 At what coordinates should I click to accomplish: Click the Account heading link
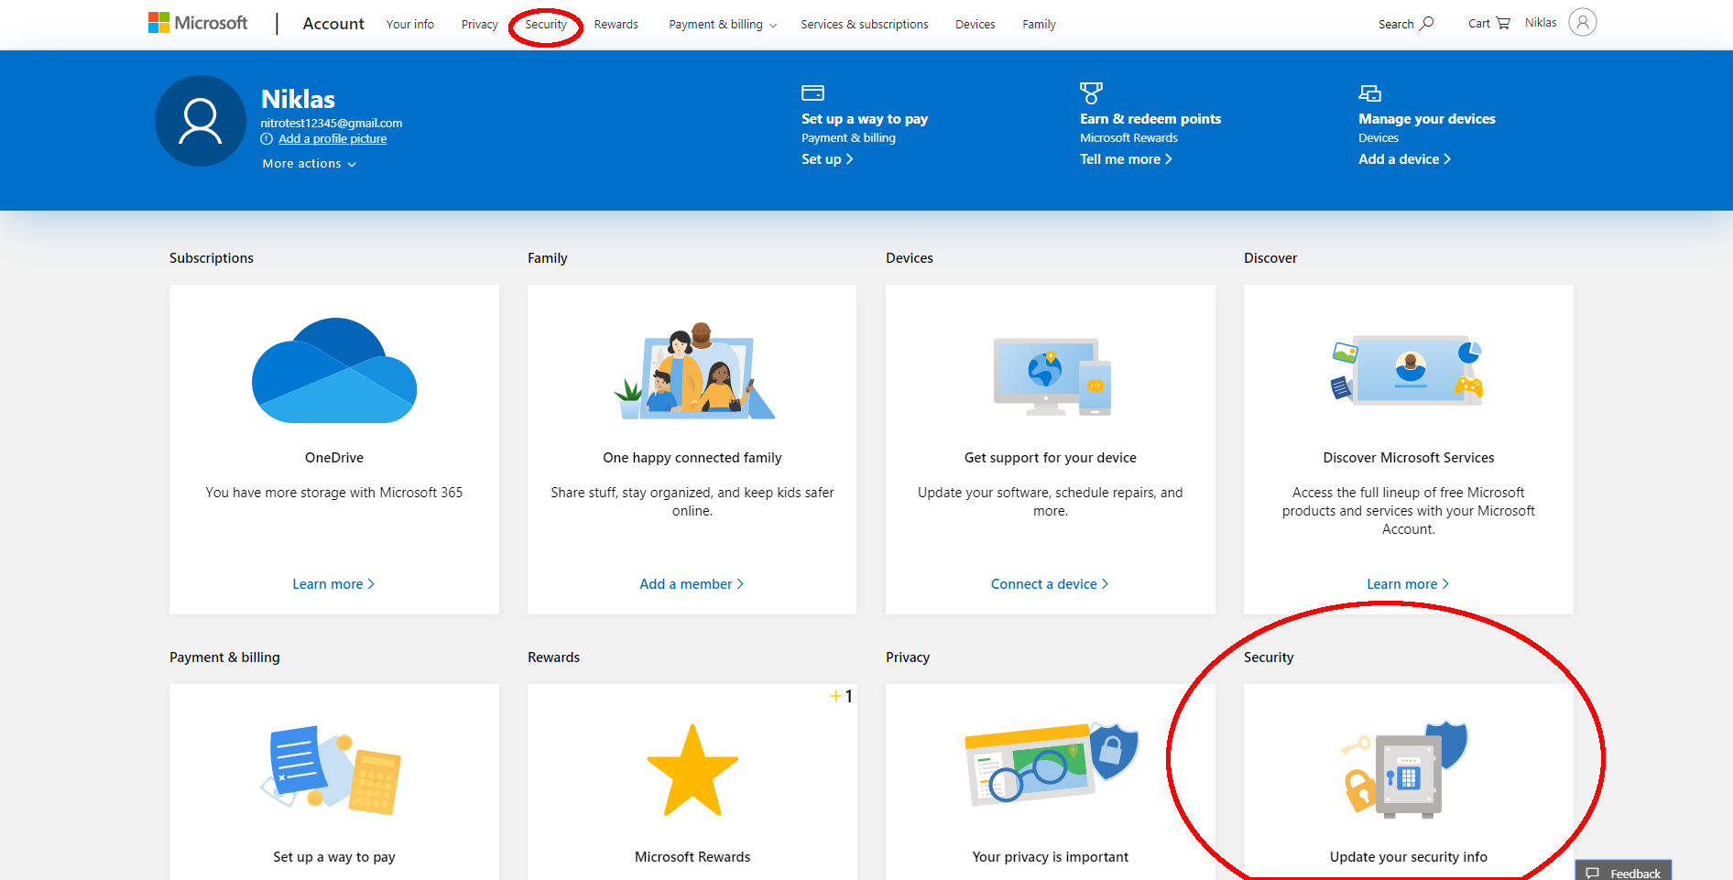(333, 24)
